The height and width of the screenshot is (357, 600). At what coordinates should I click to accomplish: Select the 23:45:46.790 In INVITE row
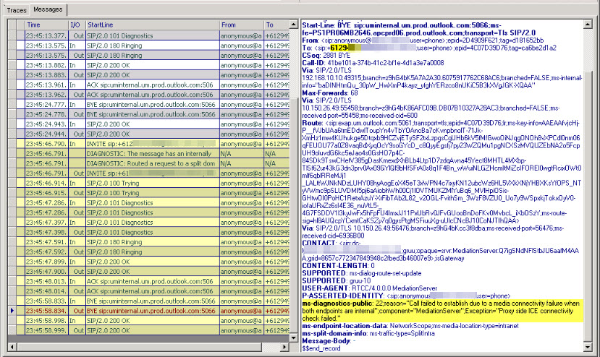click(x=149, y=144)
